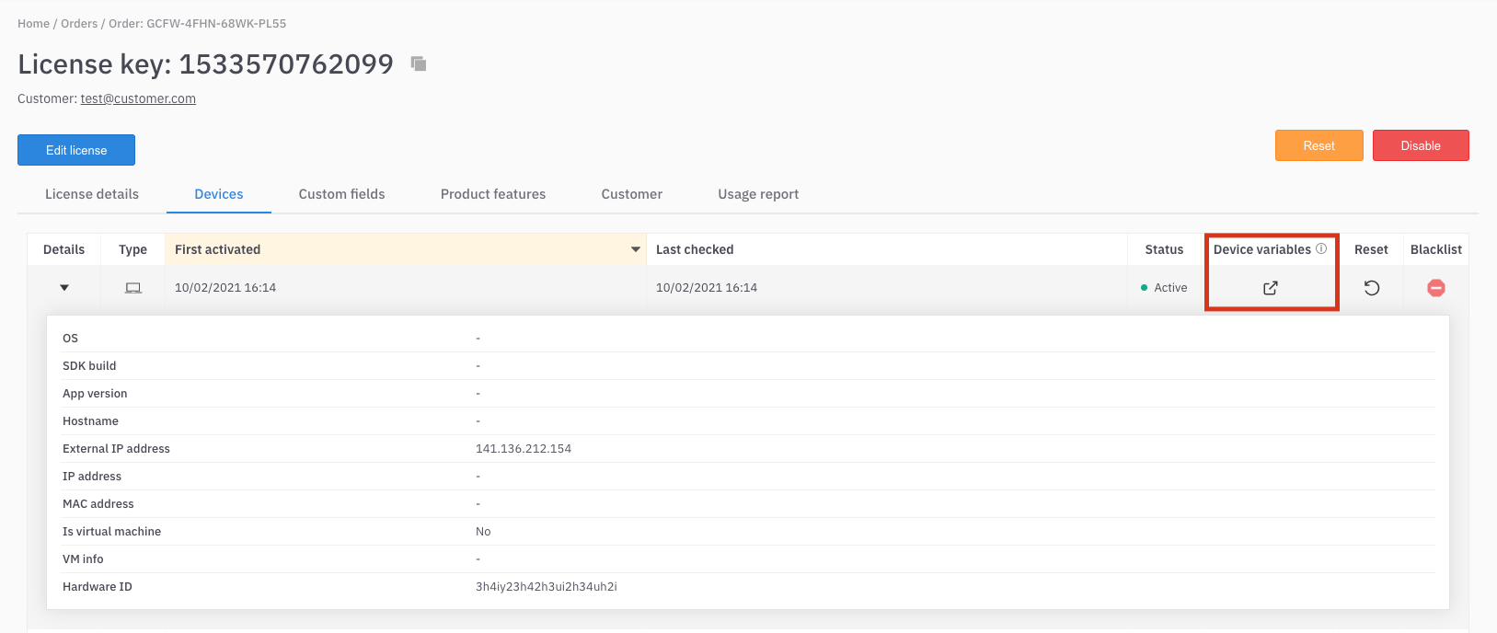Image resolution: width=1497 pixels, height=633 pixels.
Task: Open the First activated sort dropdown arrow
Action: pyautogui.click(x=635, y=249)
